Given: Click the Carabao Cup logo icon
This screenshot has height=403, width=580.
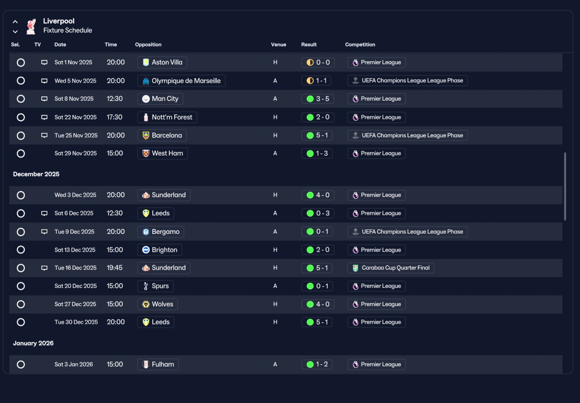Looking at the screenshot, I should (x=356, y=268).
